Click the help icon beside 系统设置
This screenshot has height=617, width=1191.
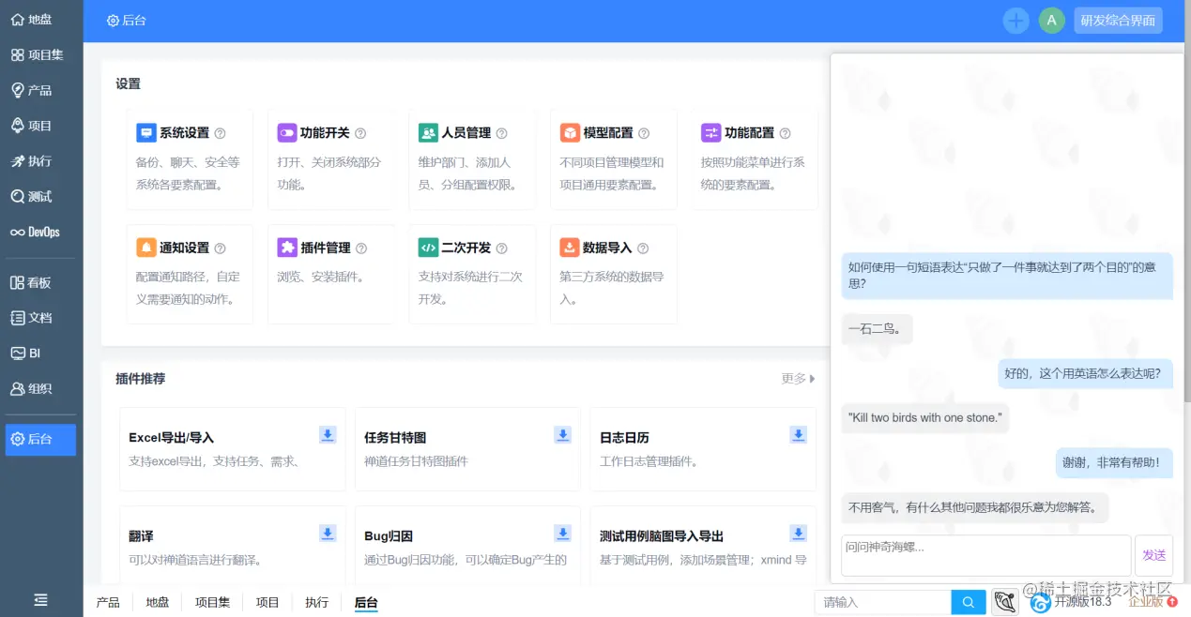[x=221, y=134]
